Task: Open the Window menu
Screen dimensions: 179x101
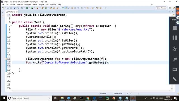Action: 53,4
